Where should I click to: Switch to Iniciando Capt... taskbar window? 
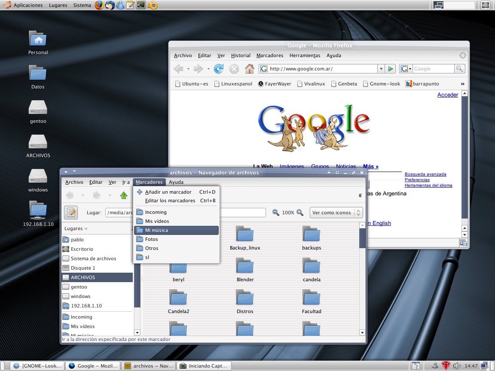point(204,366)
